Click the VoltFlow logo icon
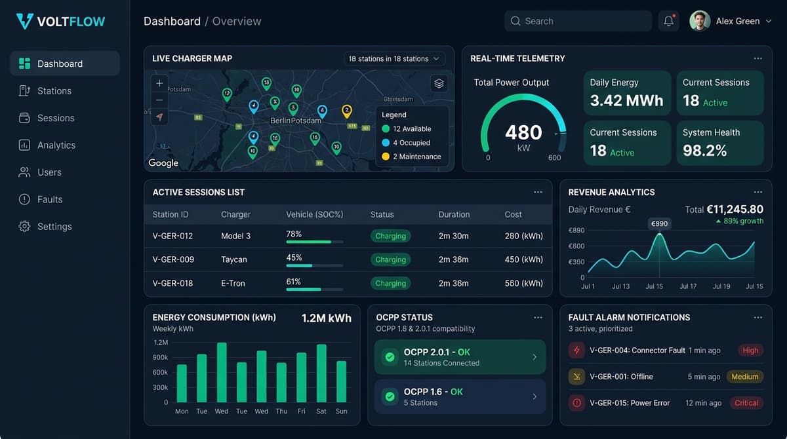This screenshot has height=439, width=787. (x=24, y=21)
